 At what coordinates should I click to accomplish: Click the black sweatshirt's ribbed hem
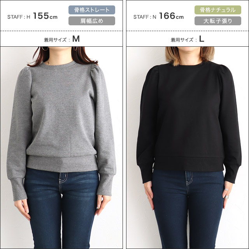pyautogui.click(x=188, y=164)
